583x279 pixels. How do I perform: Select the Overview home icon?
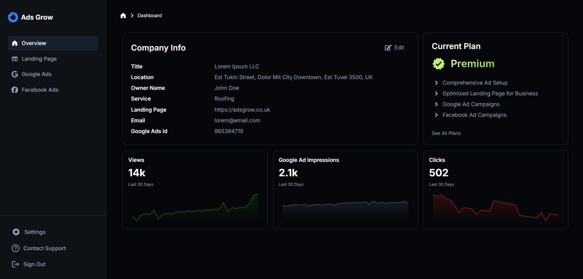[14, 43]
